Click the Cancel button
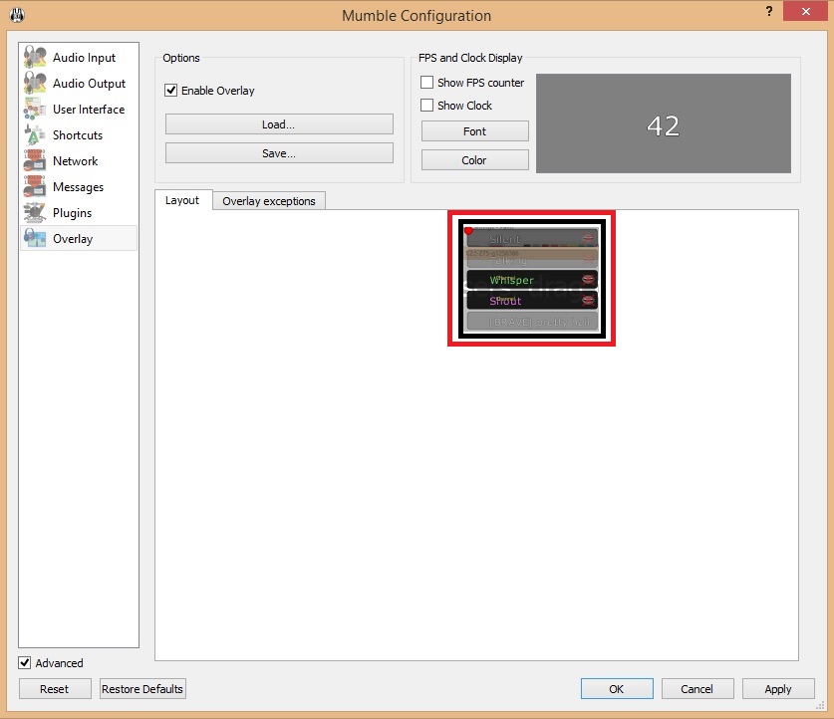The image size is (834, 719). (697, 689)
